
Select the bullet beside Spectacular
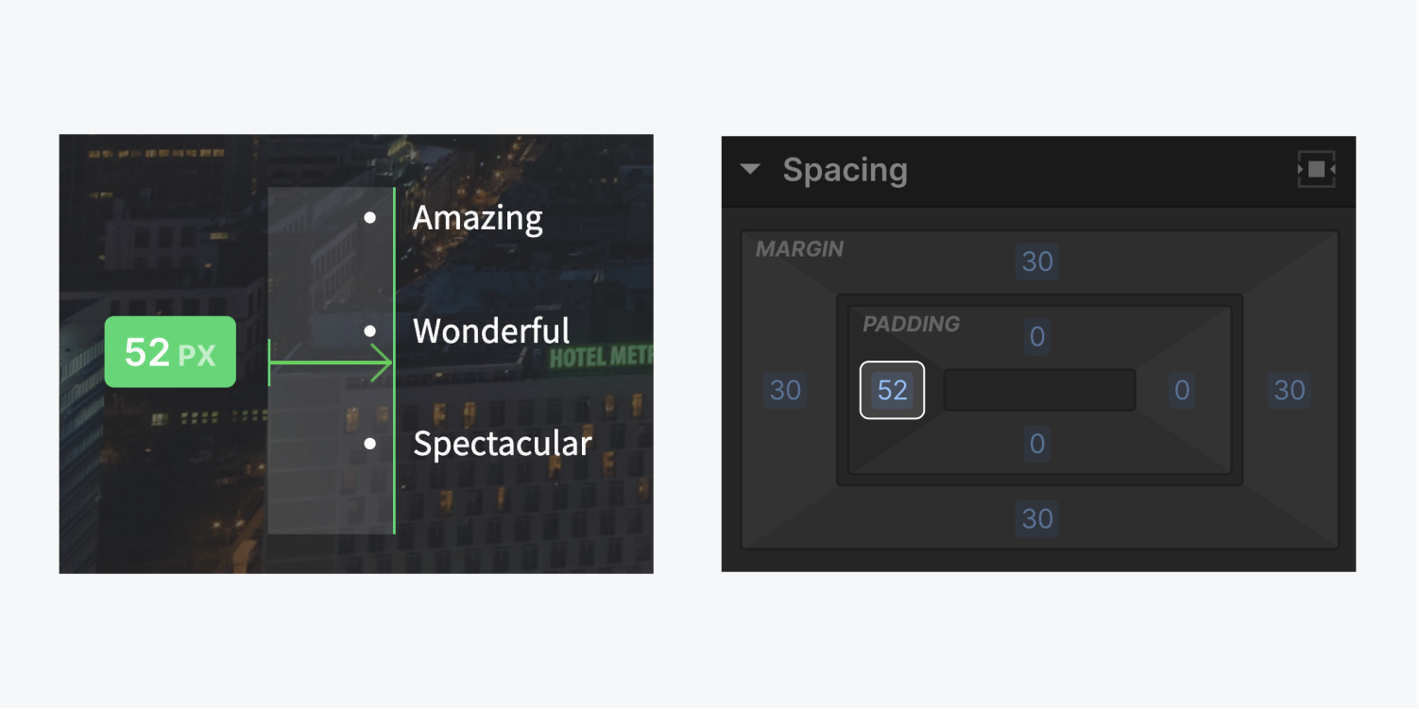369,445
